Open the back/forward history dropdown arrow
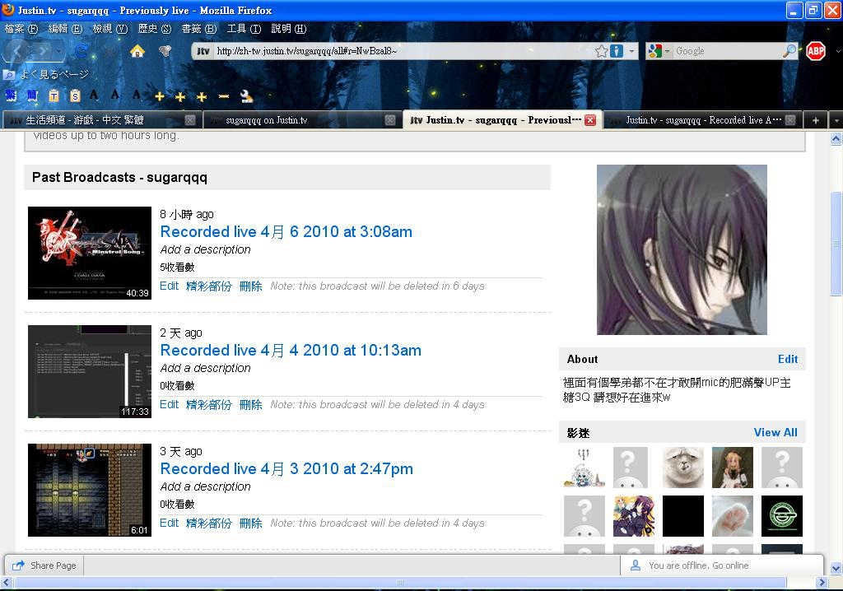Screen dimensions: 843x591 58,52
